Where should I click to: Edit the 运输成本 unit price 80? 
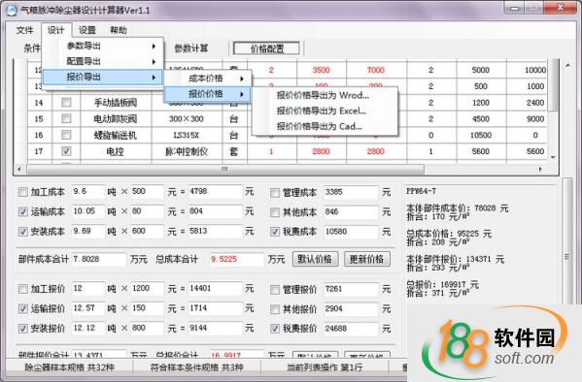tap(147, 211)
